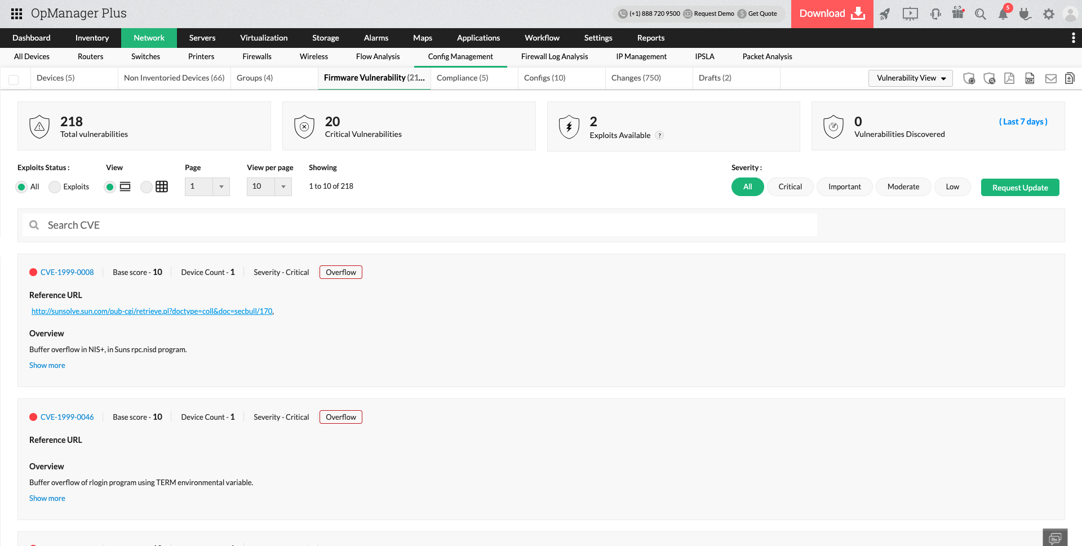Click the Exploits Available help question mark
This screenshot has width=1082, height=546.
click(659, 135)
